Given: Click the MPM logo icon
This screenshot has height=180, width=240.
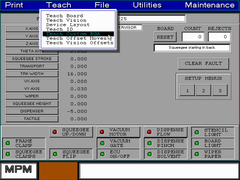Looking at the screenshot, I should pos(19,170).
